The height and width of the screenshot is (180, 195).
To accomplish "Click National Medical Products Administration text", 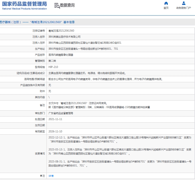I will [24, 9].
